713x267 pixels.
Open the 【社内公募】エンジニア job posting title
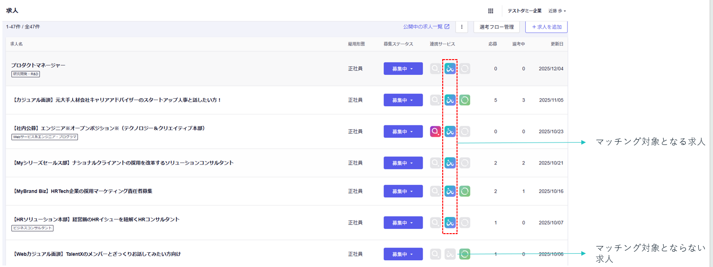(x=108, y=128)
